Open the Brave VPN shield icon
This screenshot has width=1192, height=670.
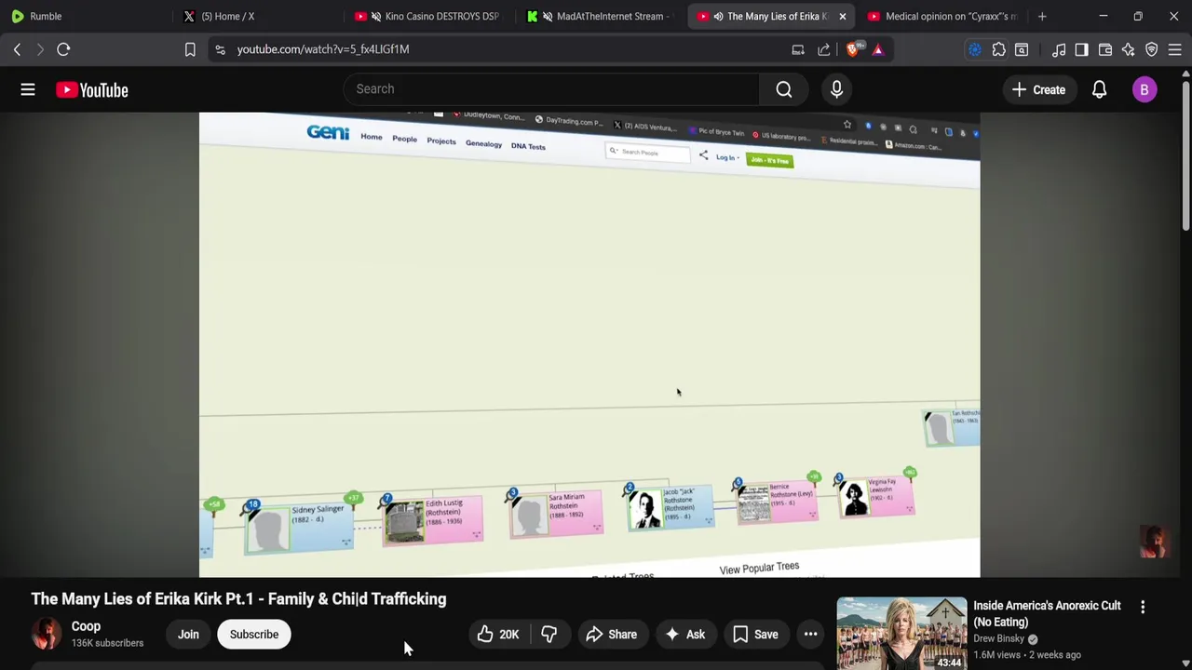pyautogui.click(x=1152, y=49)
